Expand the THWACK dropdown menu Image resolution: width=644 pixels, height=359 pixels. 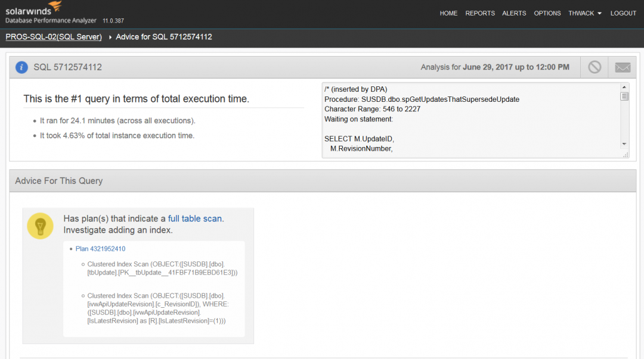pyautogui.click(x=585, y=13)
